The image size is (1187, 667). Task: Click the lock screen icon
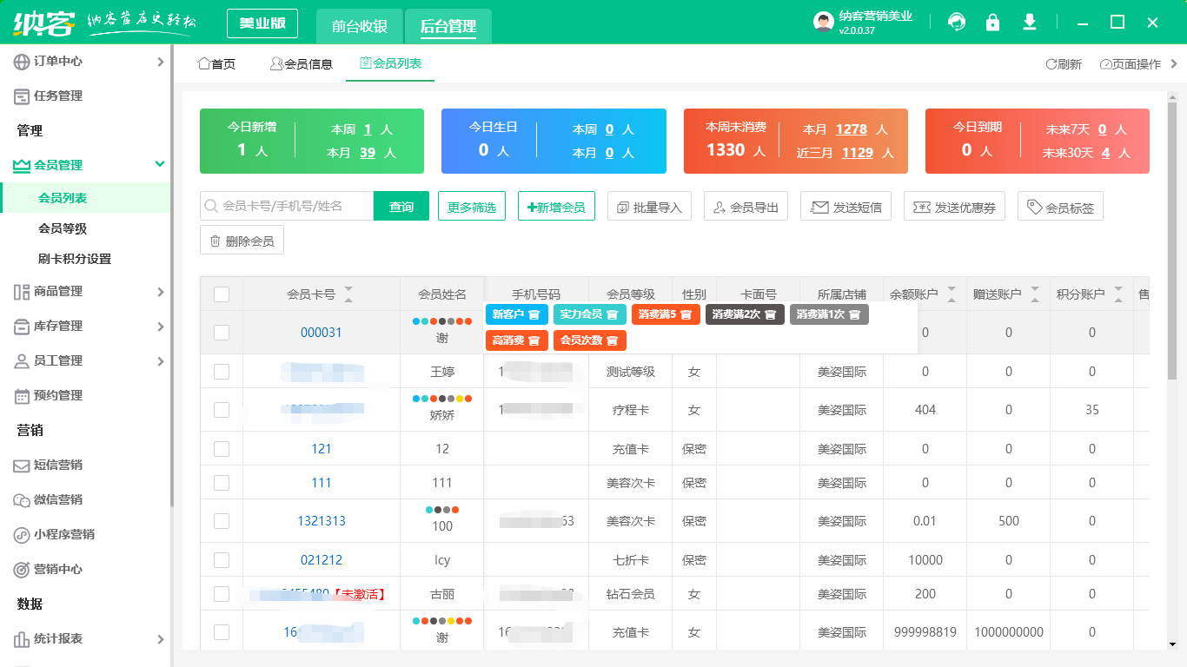click(x=992, y=23)
